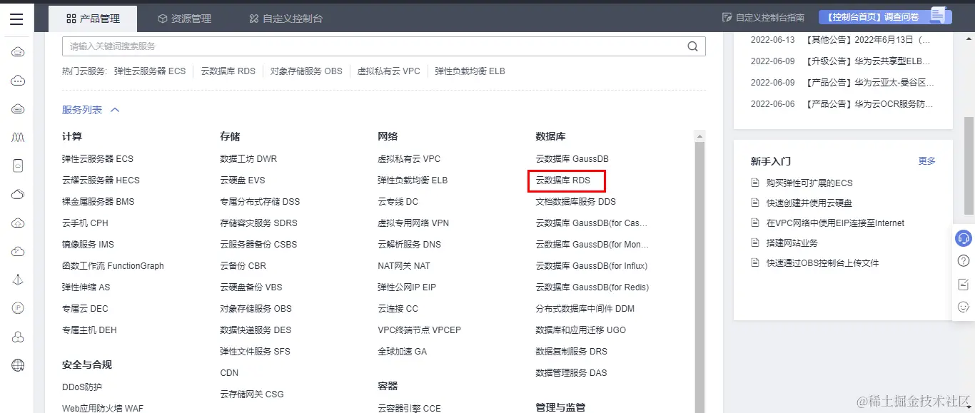
Task: Click the cloud with upload arrow sidebar icon
Action: click(19, 223)
